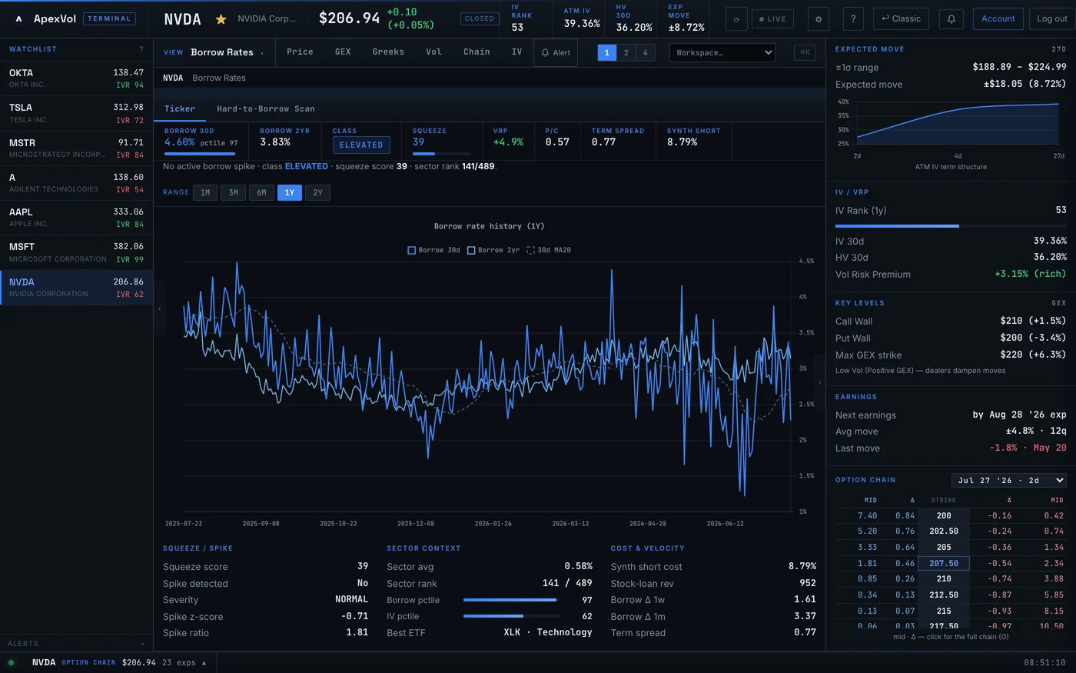Open option chain expiry dropdown
This screenshot has height=673, width=1076.
pyautogui.click(x=1009, y=480)
